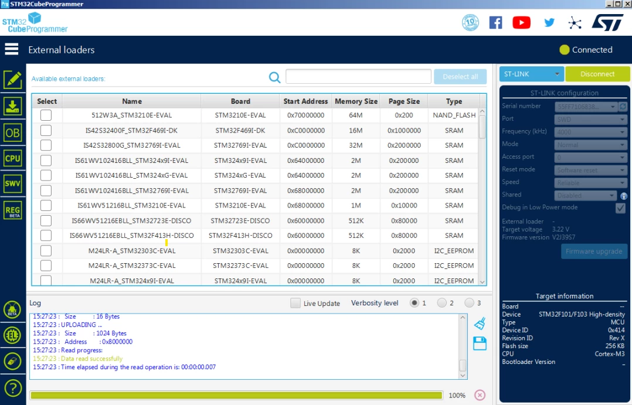
Task: Save the log with floppy icon
Action: click(x=480, y=343)
